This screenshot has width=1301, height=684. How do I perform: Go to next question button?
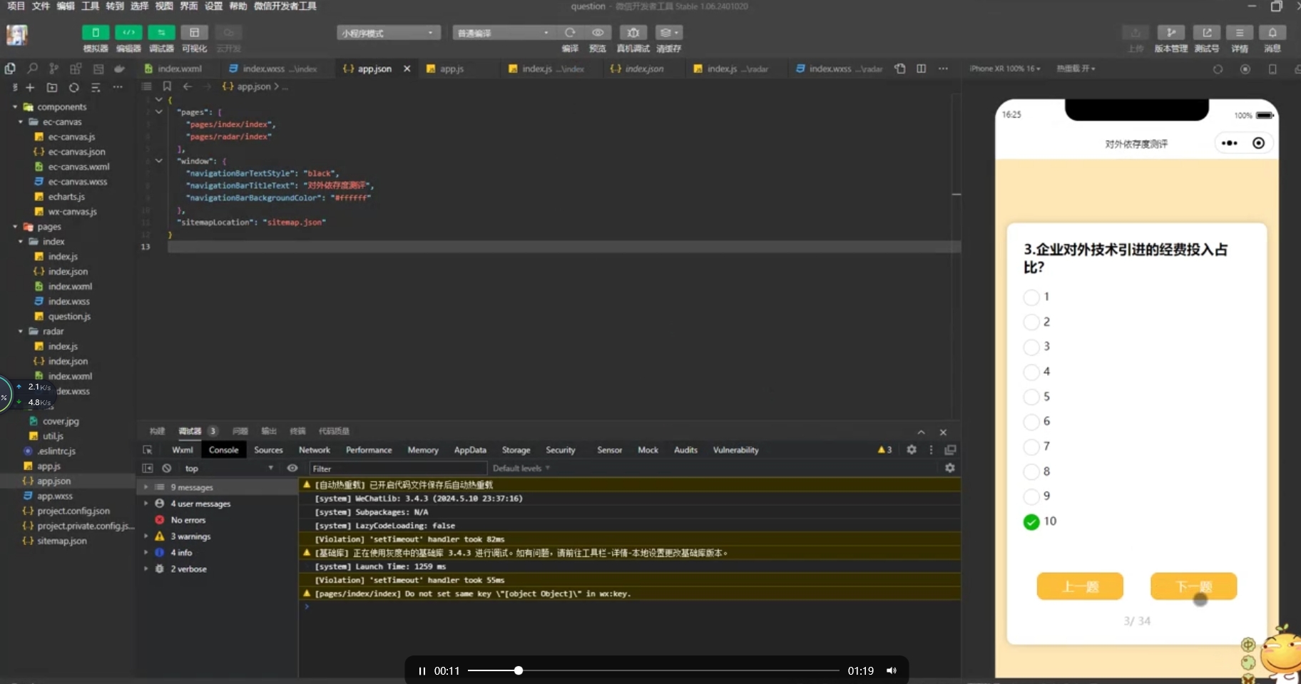coord(1193,586)
